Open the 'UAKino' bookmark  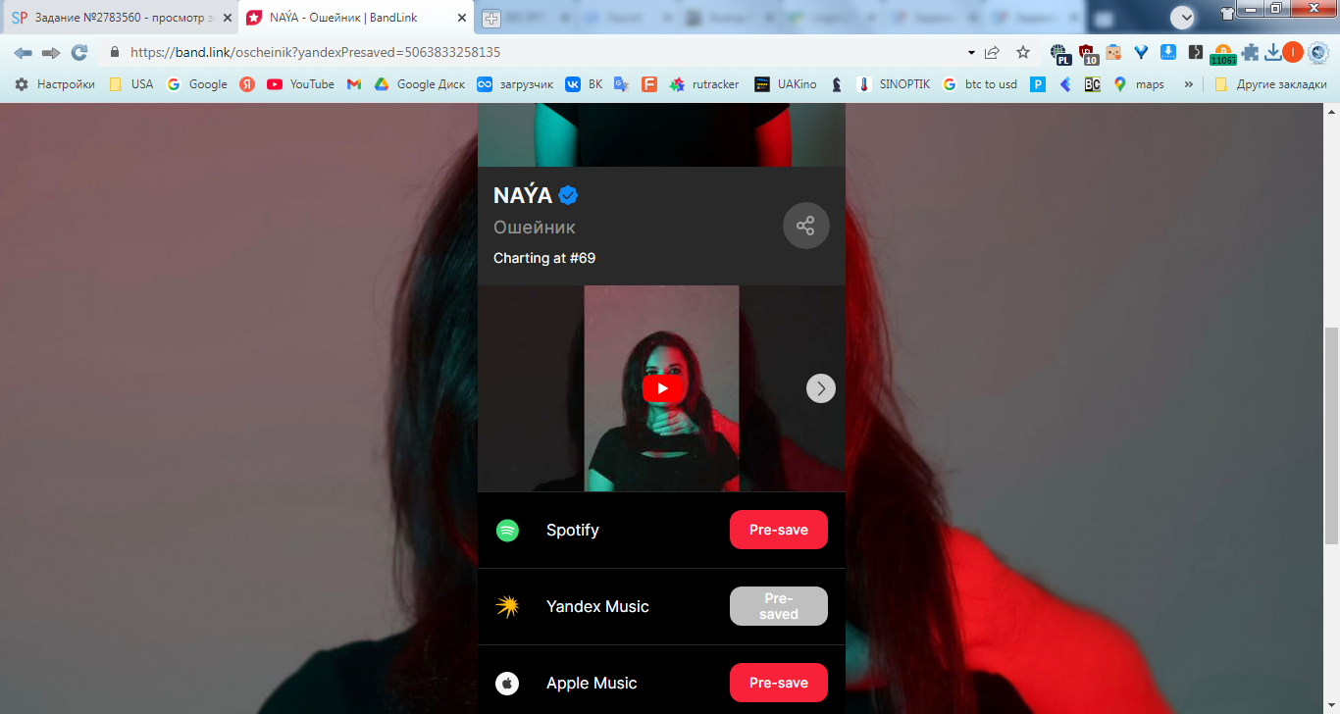786,84
